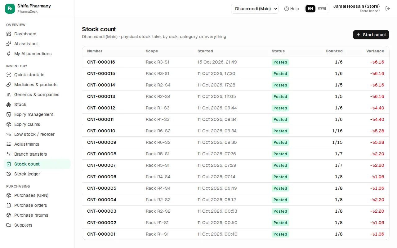Click the 1/16 counted value
Screen dimensions: 397x248
(x=337, y=131)
